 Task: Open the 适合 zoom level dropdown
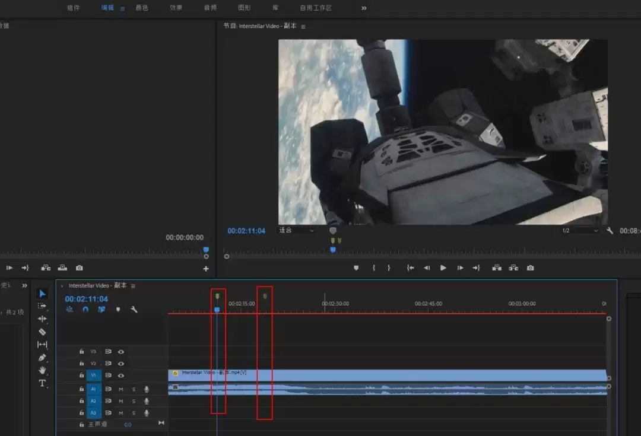296,231
